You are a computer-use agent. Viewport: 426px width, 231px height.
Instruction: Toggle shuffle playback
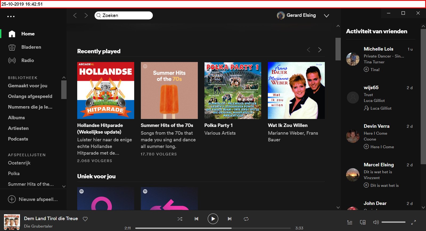pyautogui.click(x=180, y=219)
